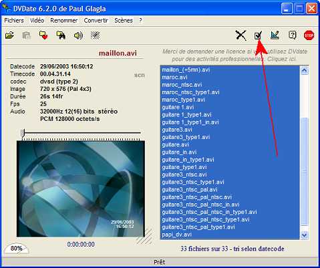The width and height of the screenshot is (320, 268).
Task: Select guitare 1_type1_in.avi in the list
Action: pyautogui.click(x=230, y=122)
